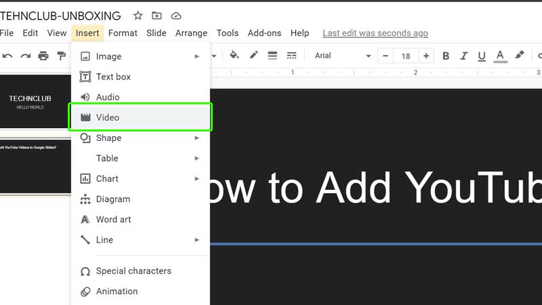Open the 'Last edit was seconds ago' link
Viewport: 542px width, 305px height.
pos(375,33)
